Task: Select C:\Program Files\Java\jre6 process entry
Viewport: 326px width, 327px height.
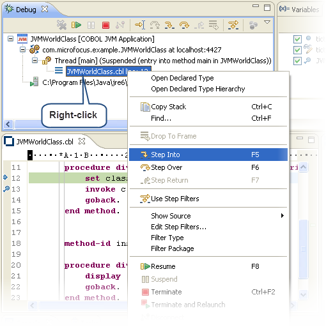Action: [85, 82]
